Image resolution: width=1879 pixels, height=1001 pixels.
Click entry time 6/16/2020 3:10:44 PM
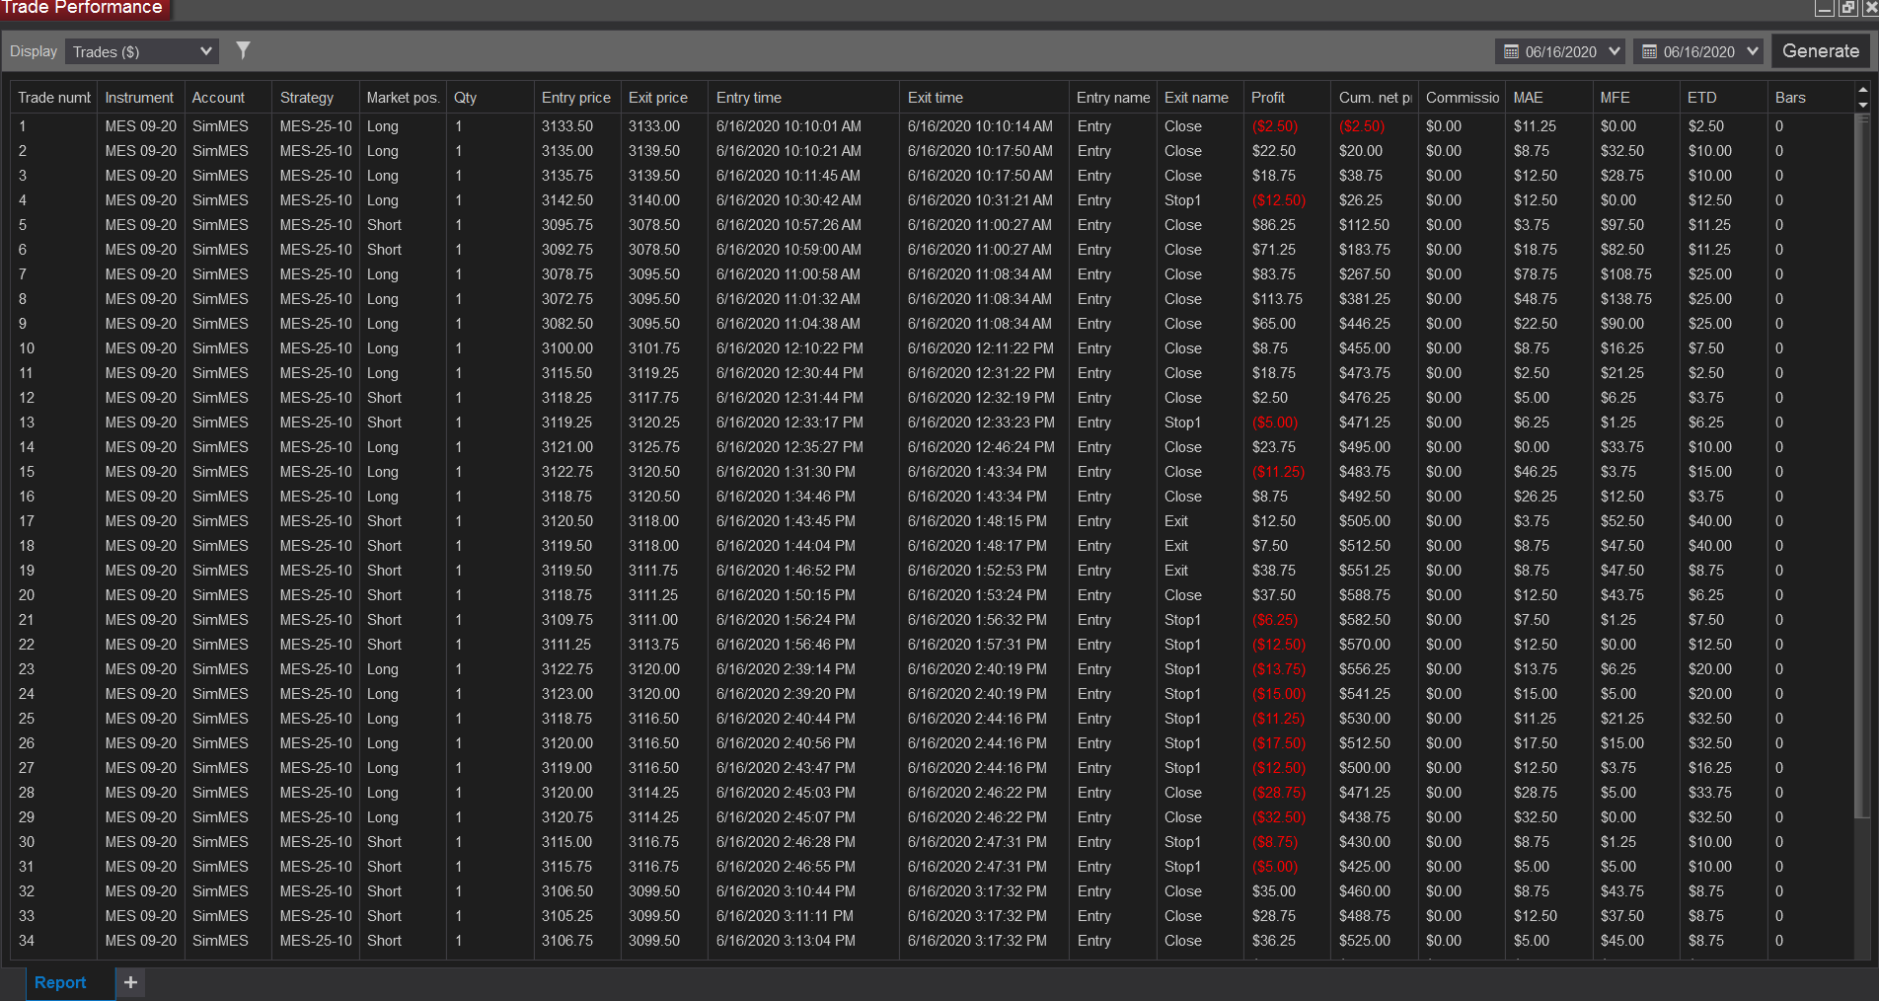point(786,891)
